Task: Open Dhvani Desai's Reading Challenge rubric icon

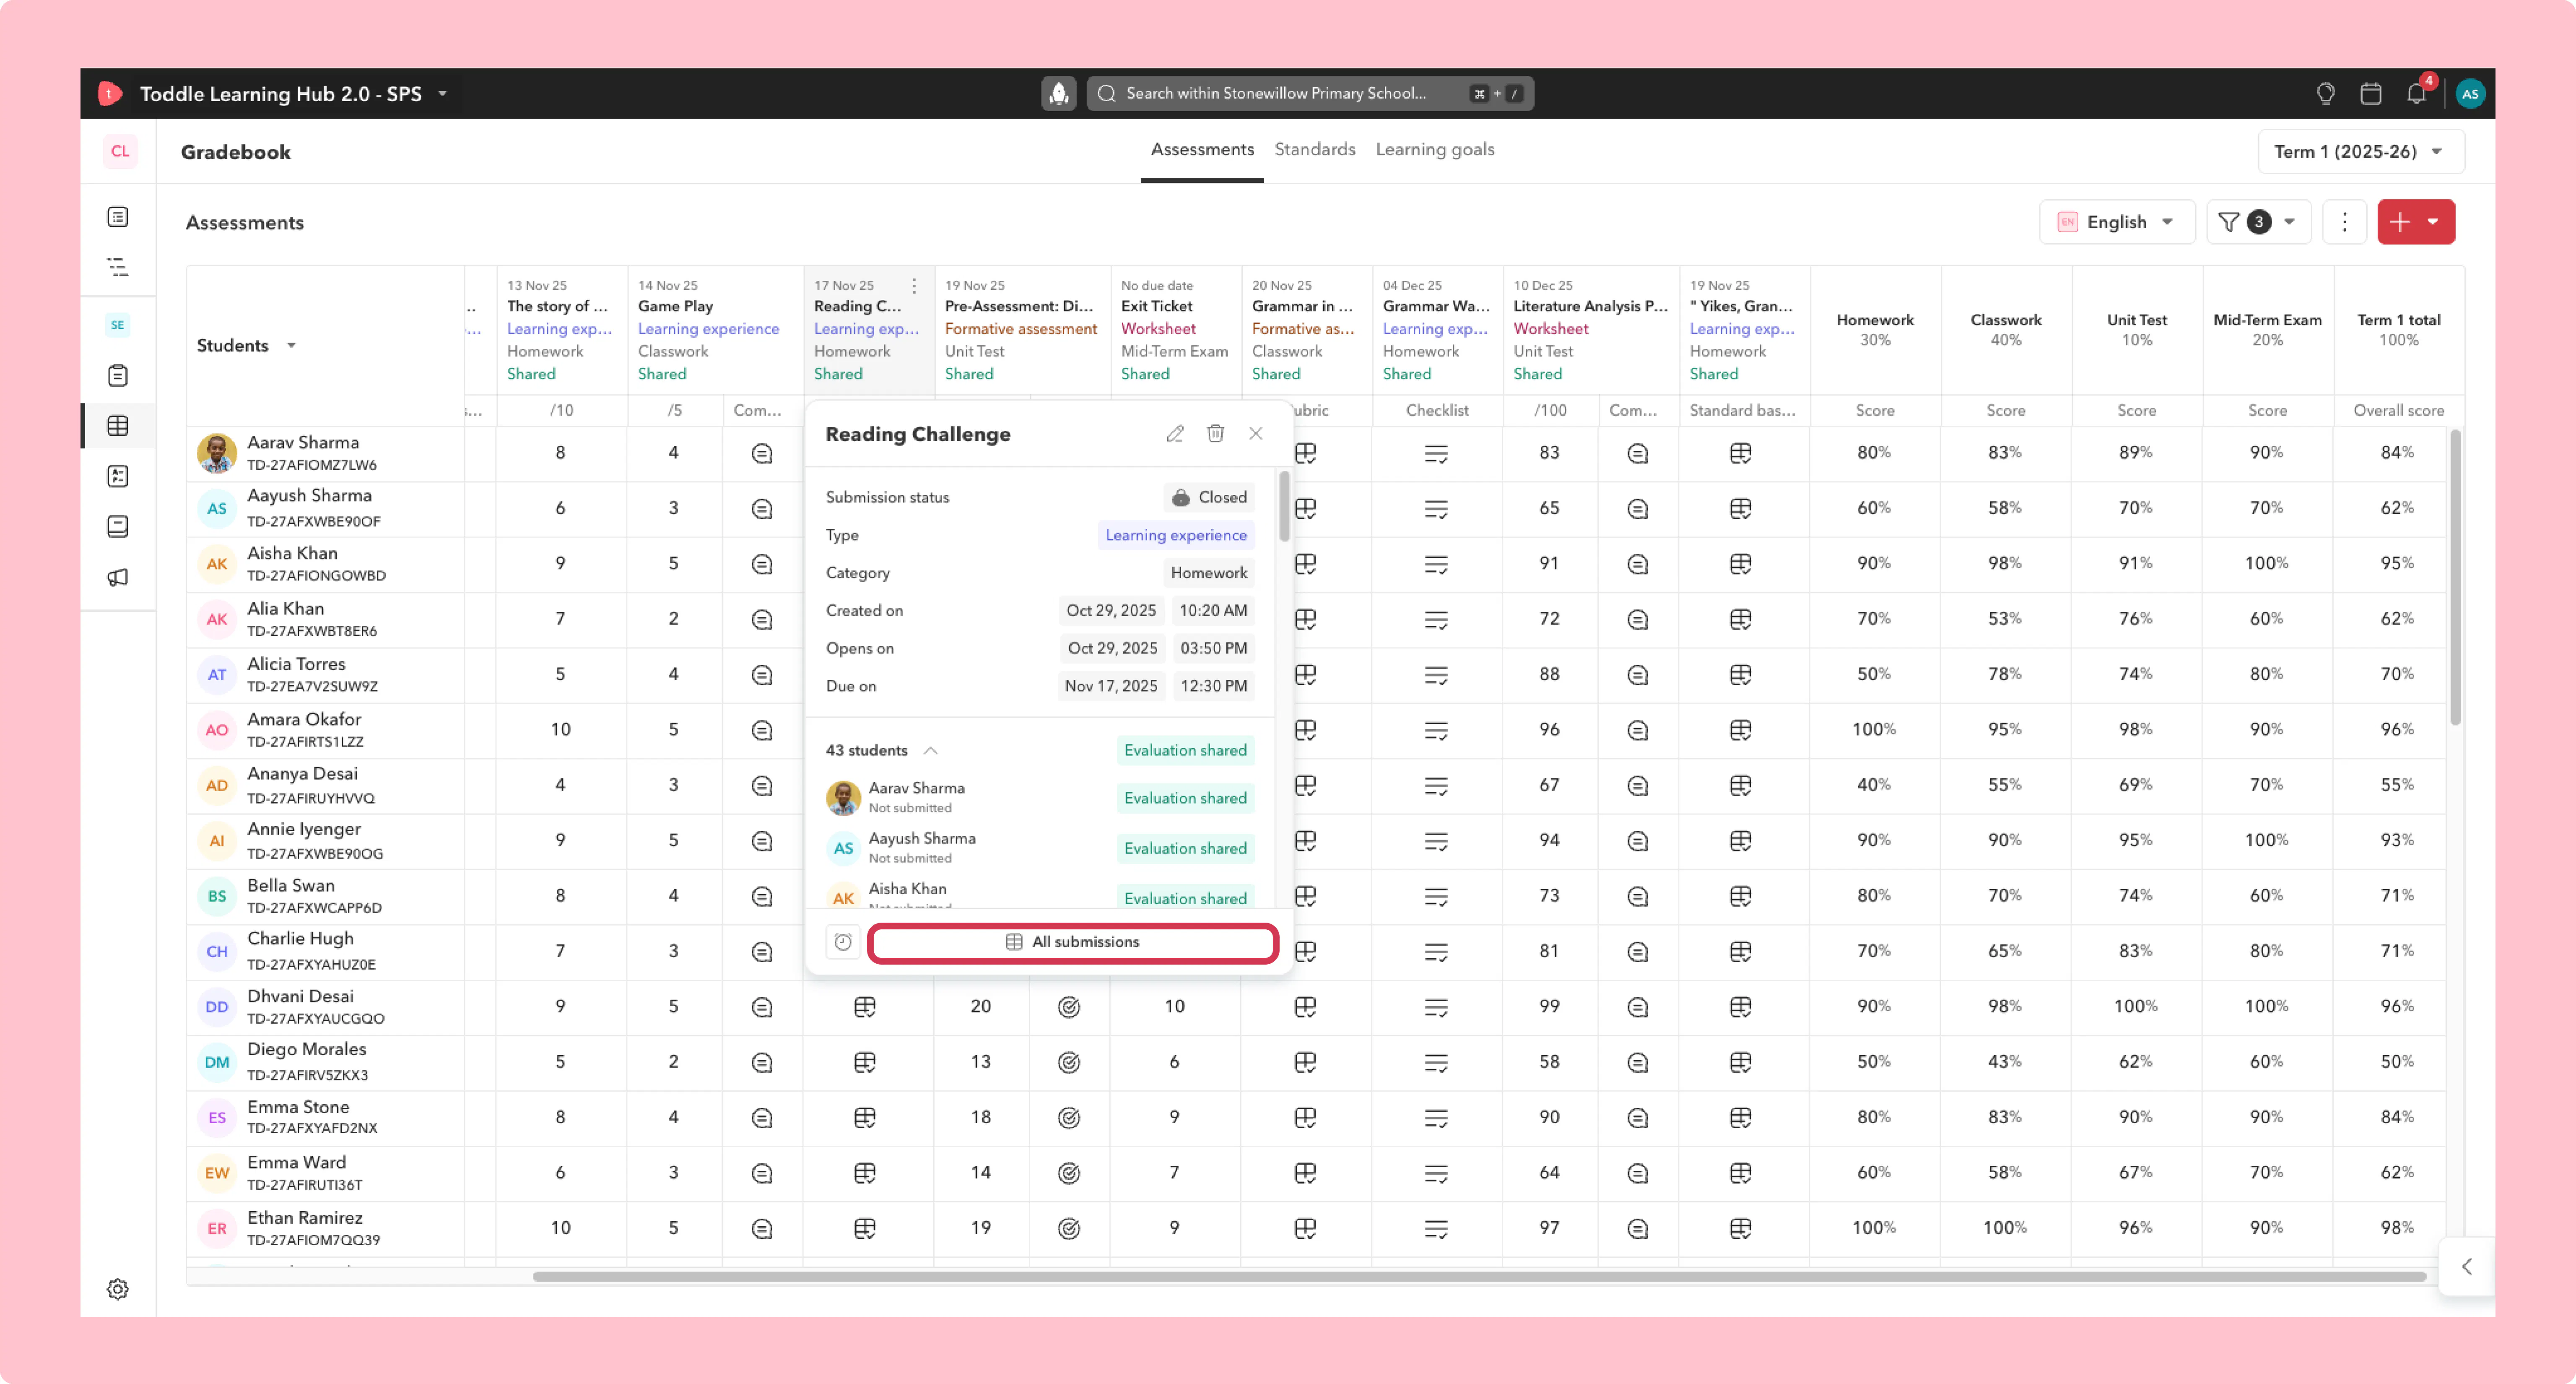Action: click(865, 1007)
